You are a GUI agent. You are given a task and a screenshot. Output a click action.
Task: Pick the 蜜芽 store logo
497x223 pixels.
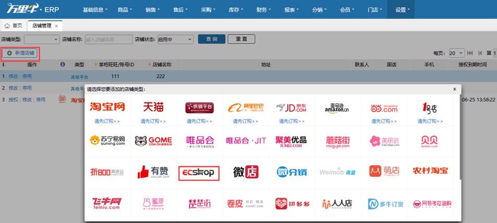click(153, 204)
